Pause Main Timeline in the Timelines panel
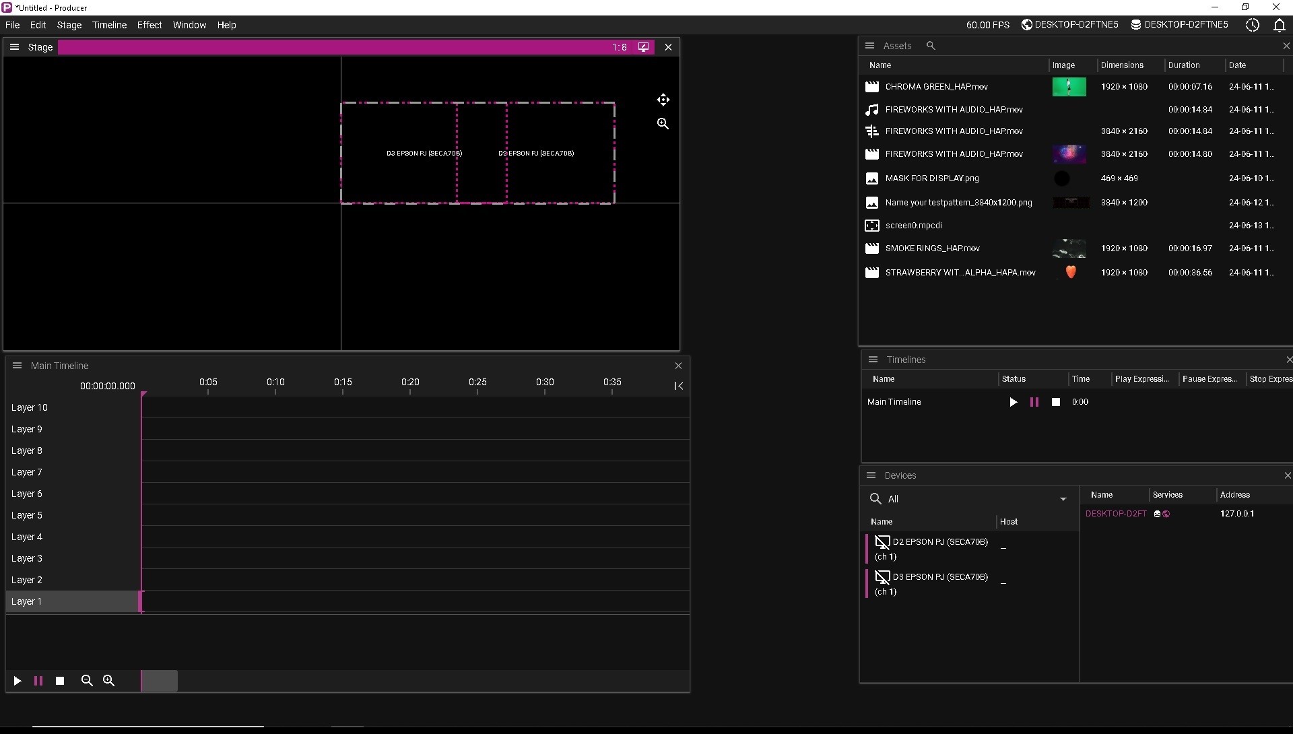Viewport: 1293px width, 734px height. (1034, 402)
